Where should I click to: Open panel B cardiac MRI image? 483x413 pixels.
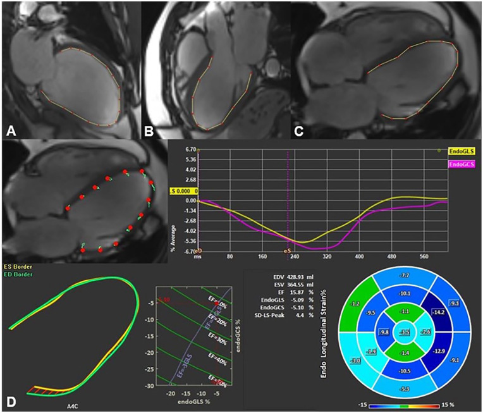pos(215,70)
